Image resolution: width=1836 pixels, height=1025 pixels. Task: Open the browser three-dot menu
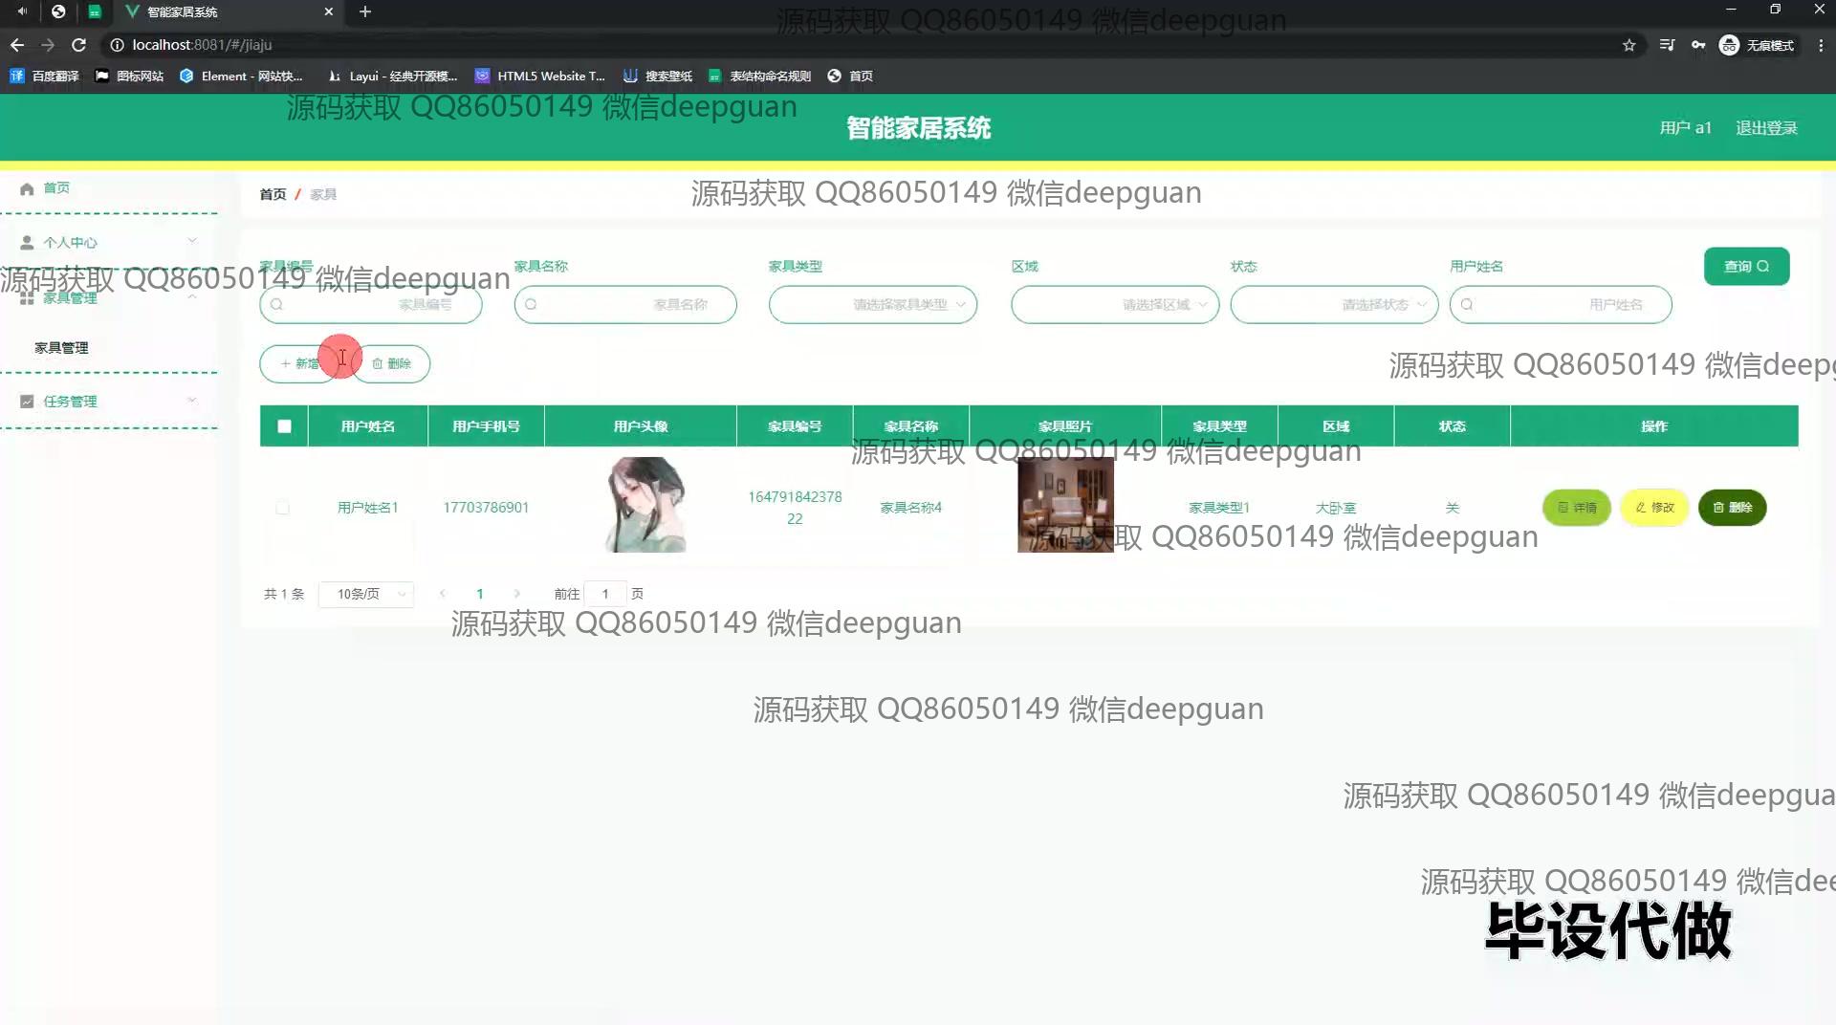(x=1820, y=45)
